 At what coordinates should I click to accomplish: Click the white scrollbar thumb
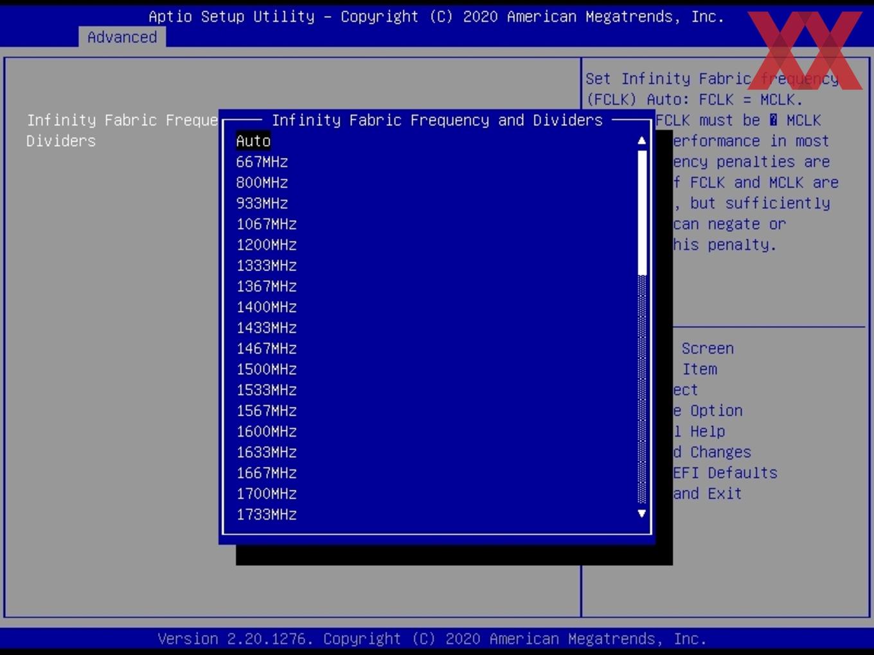[641, 213]
